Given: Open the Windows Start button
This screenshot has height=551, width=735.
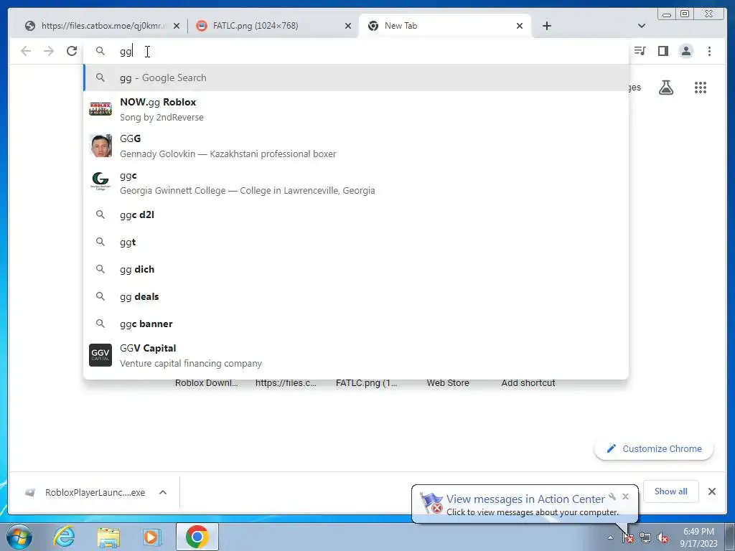Looking at the screenshot, I should tap(19, 537).
